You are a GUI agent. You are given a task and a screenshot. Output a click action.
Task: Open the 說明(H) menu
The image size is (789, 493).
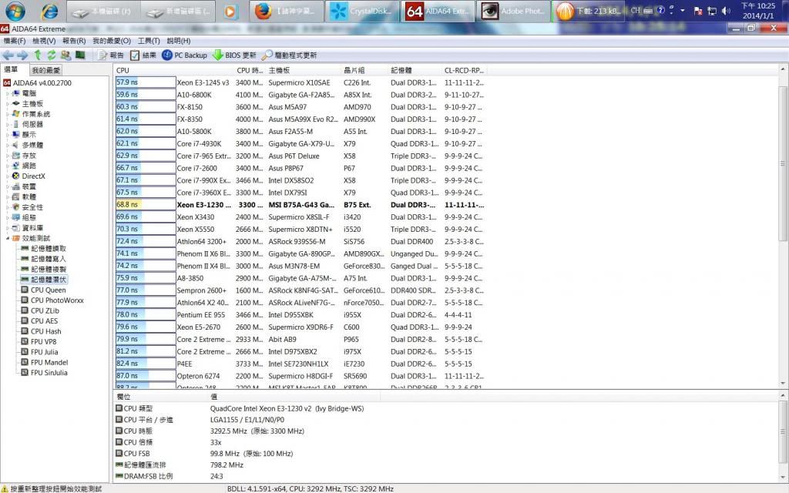[179, 41]
